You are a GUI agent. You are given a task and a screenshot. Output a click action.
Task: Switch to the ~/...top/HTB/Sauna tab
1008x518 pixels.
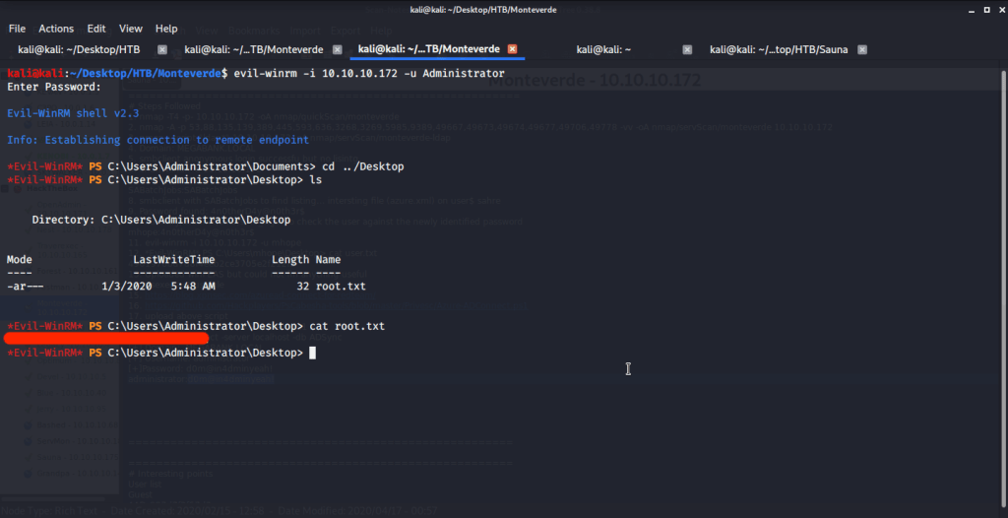click(779, 49)
